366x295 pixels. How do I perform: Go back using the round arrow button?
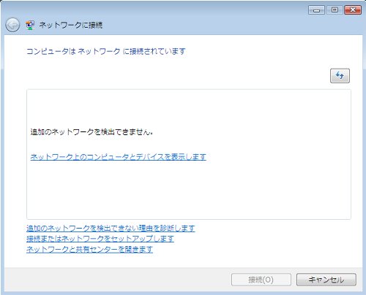[x=12, y=25]
